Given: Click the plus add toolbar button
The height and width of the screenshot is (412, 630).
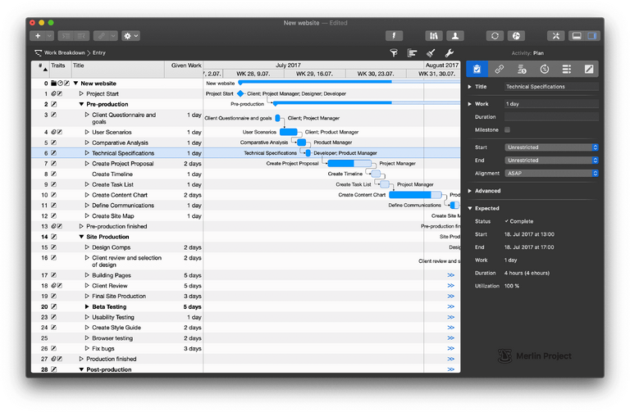Looking at the screenshot, I should pyautogui.click(x=36, y=36).
